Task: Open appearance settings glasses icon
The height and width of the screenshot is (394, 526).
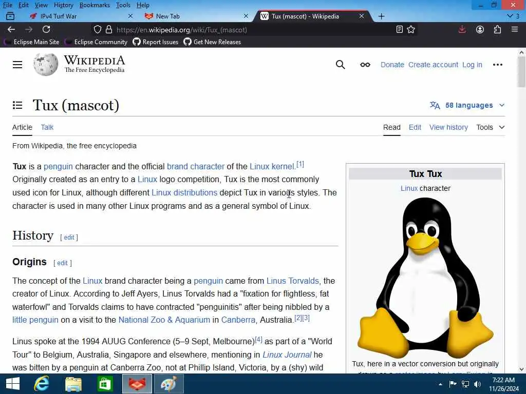Action: coord(365,65)
